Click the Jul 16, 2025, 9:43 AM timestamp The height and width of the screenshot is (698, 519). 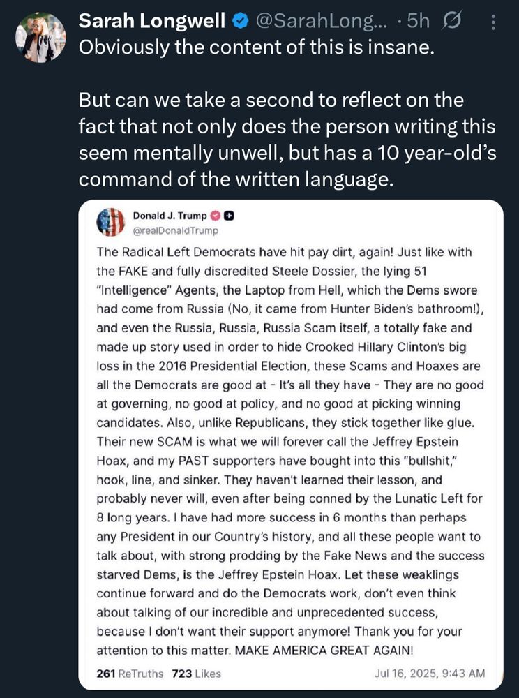pos(430,674)
